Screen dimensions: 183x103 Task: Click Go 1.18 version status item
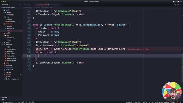pos(21,102)
